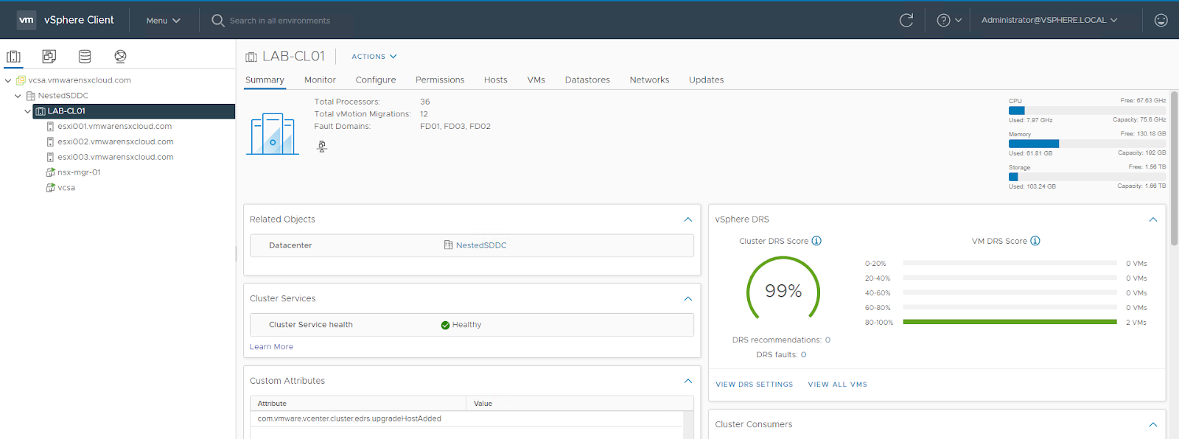Click LAB-CL01 cluster icon in title
Screen dimensions: 1179x439
coord(251,57)
